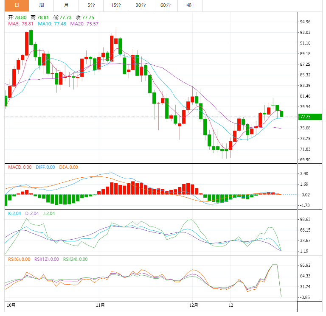Click the 71.83 price axis label
The width and height of the screenshot is (326, 316).
(x=305, y=149)
